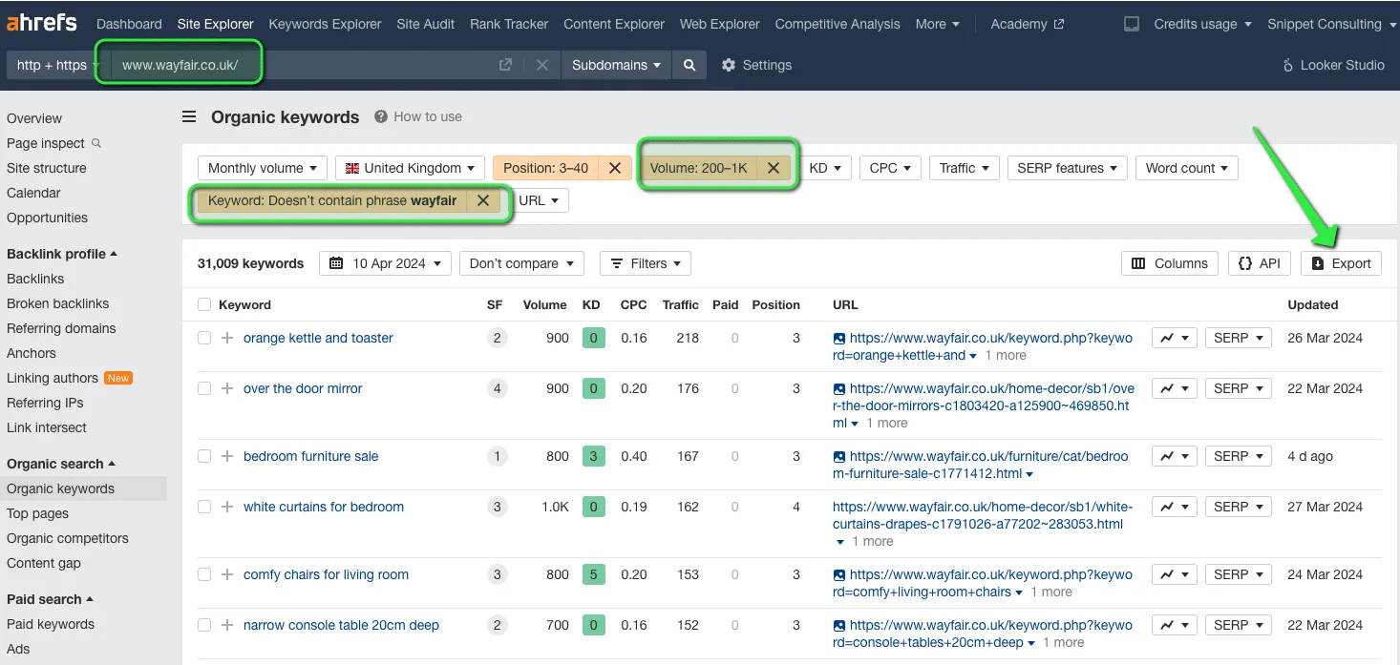Screen dimensions: 1400x665
Task: Open the Settings gear in the top bar
Action: (x=729, y=65)
